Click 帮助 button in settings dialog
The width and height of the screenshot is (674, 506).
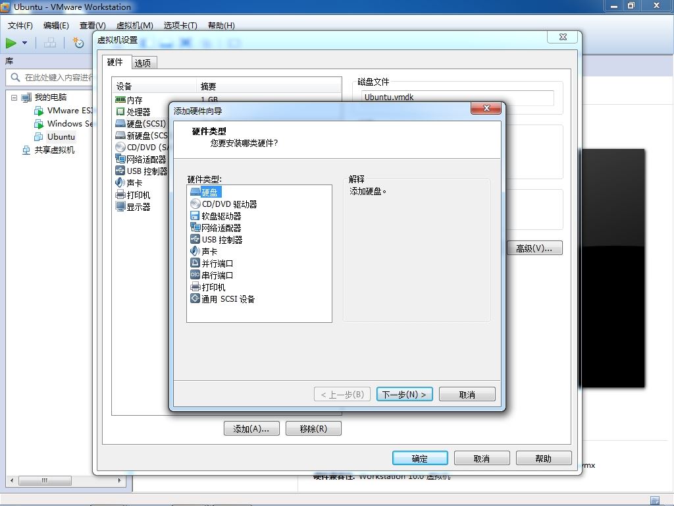click(x=544, y=459)
